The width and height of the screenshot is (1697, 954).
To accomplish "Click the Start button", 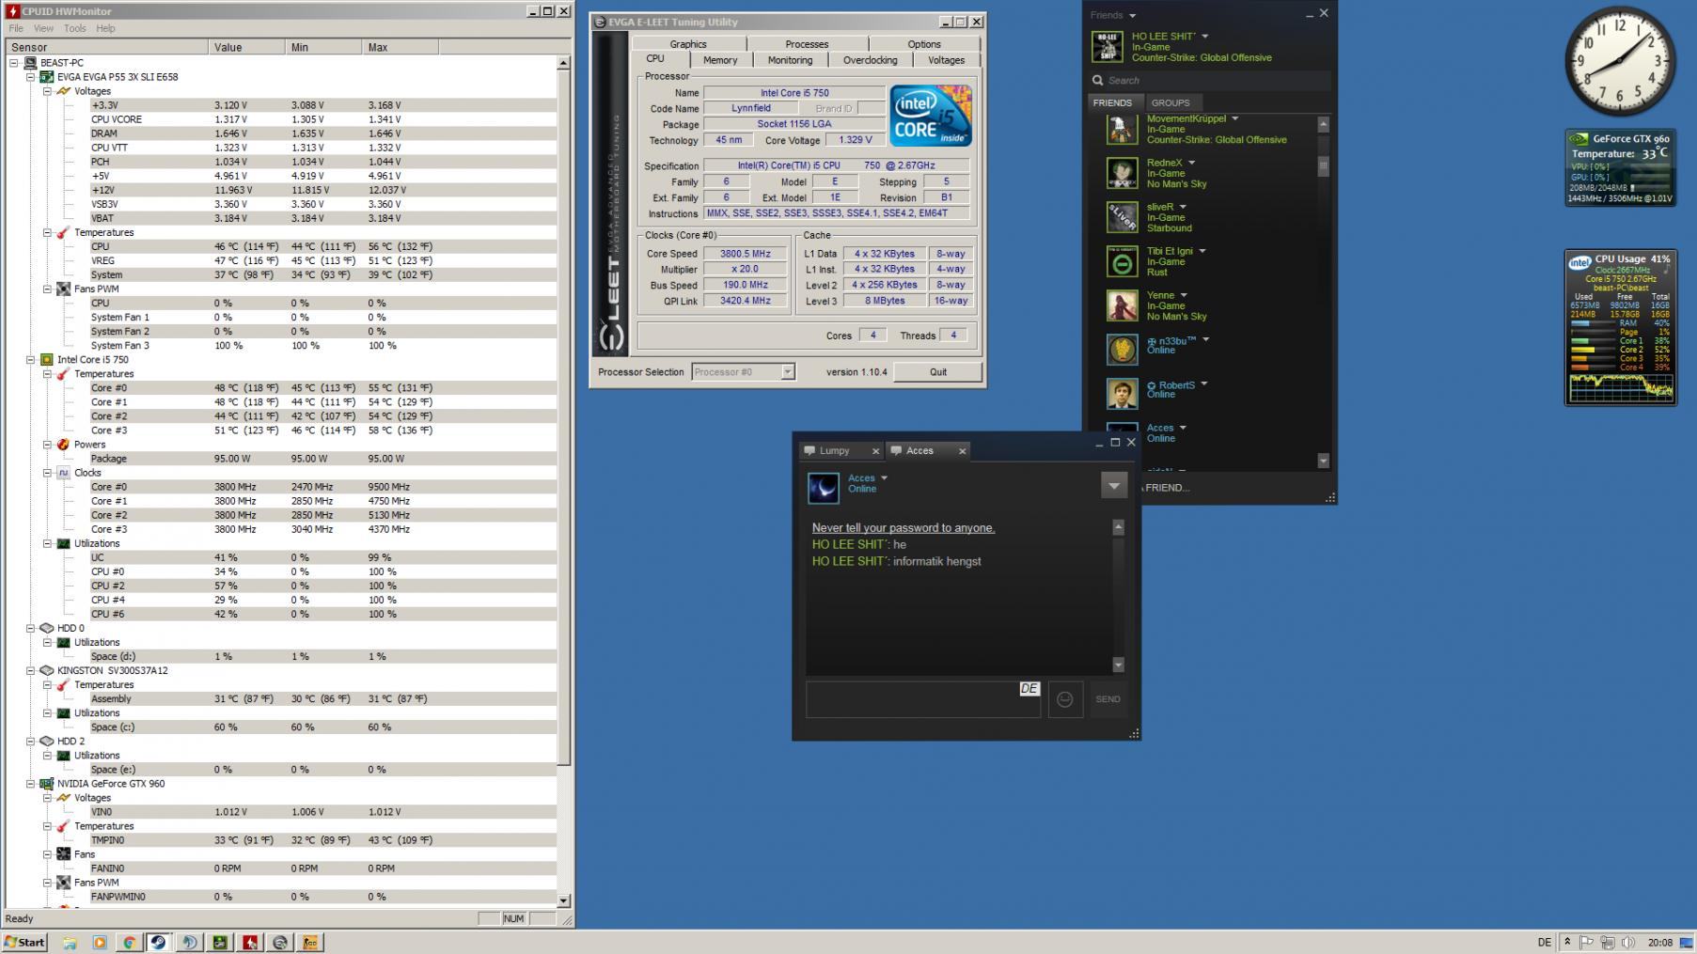I will (25, 942).
